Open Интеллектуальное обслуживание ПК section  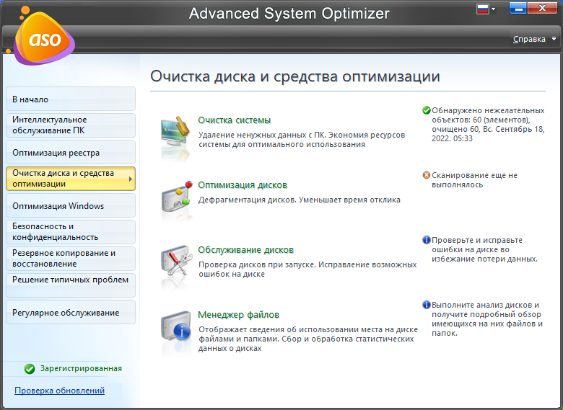click(x=71, y=125)
